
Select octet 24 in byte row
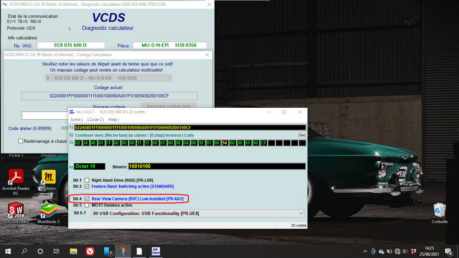[85, 143]
